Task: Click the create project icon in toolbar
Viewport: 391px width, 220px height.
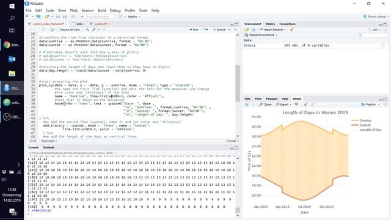Action: pyautogui.click(x=38, y=16)
